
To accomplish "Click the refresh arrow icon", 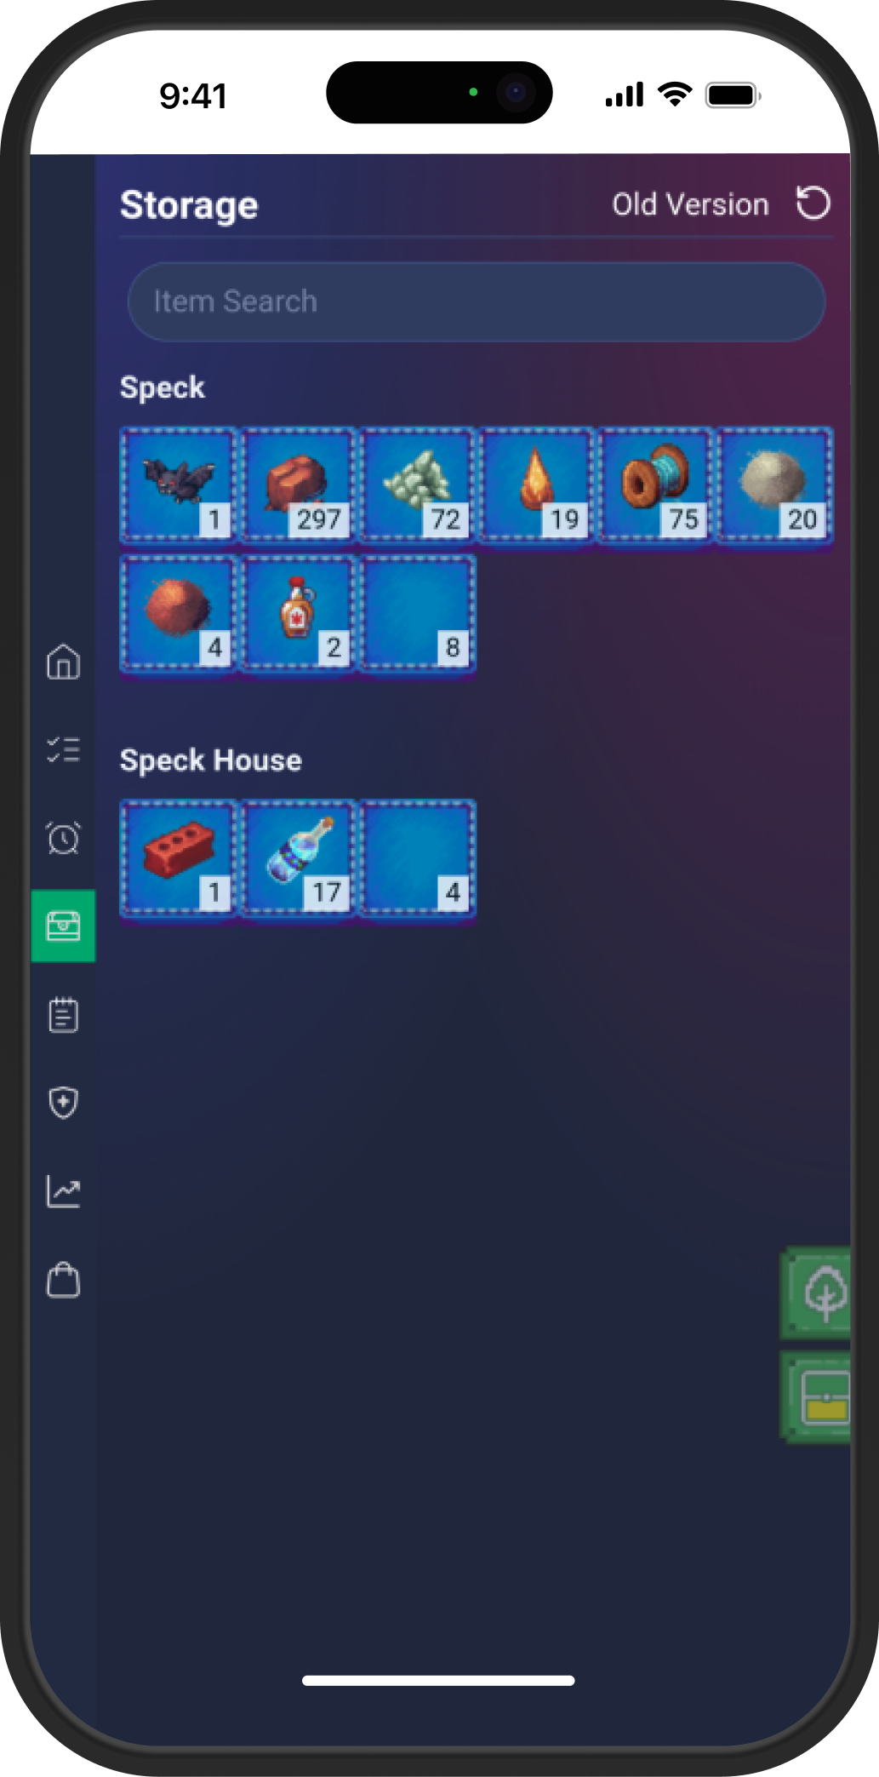I will [x=813, y=203].
